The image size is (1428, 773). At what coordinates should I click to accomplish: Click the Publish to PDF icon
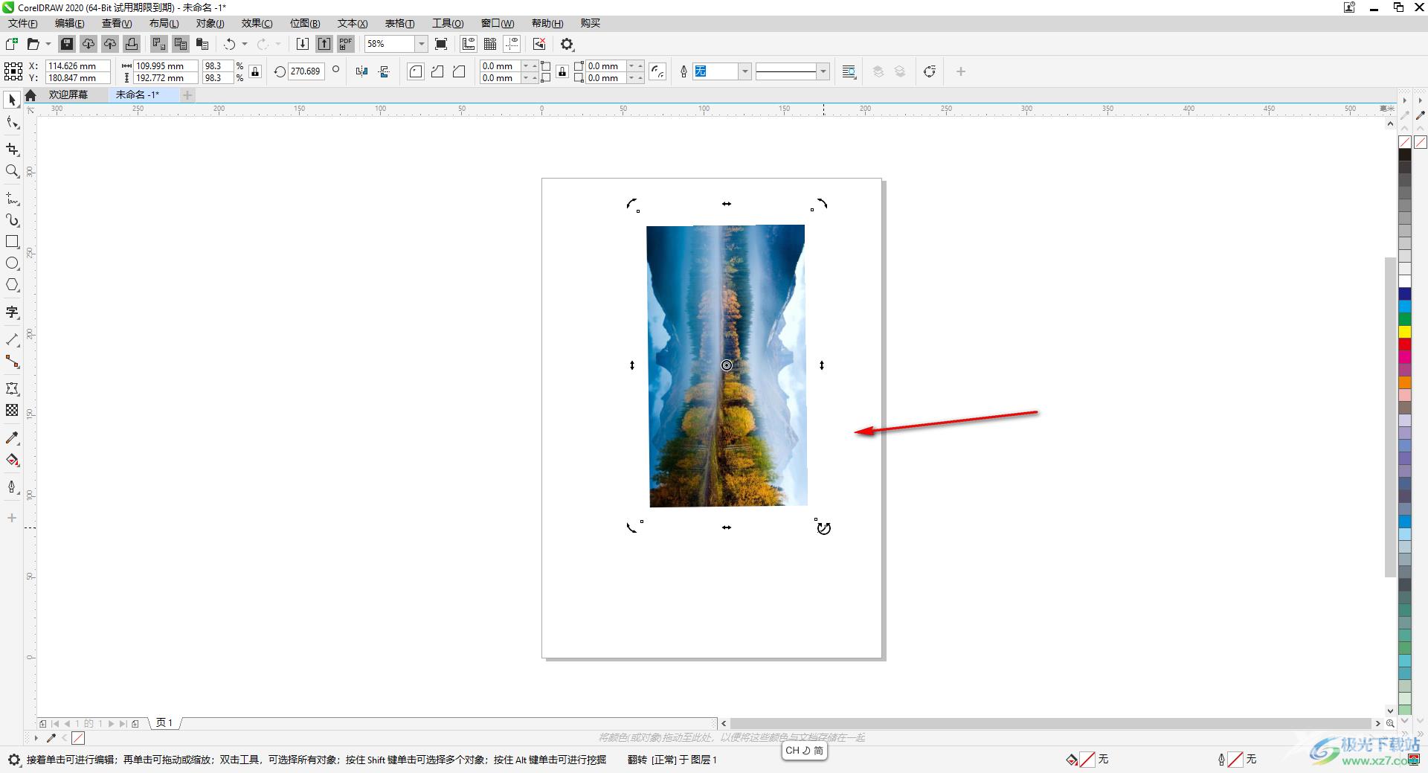346,44
